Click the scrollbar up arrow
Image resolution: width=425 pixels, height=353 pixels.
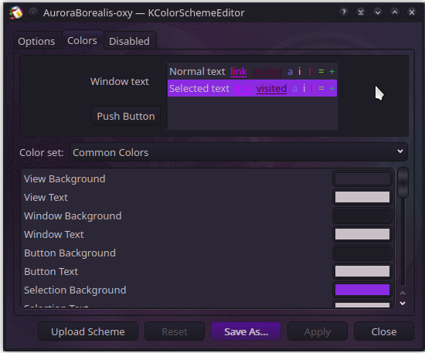pos(403,293)
